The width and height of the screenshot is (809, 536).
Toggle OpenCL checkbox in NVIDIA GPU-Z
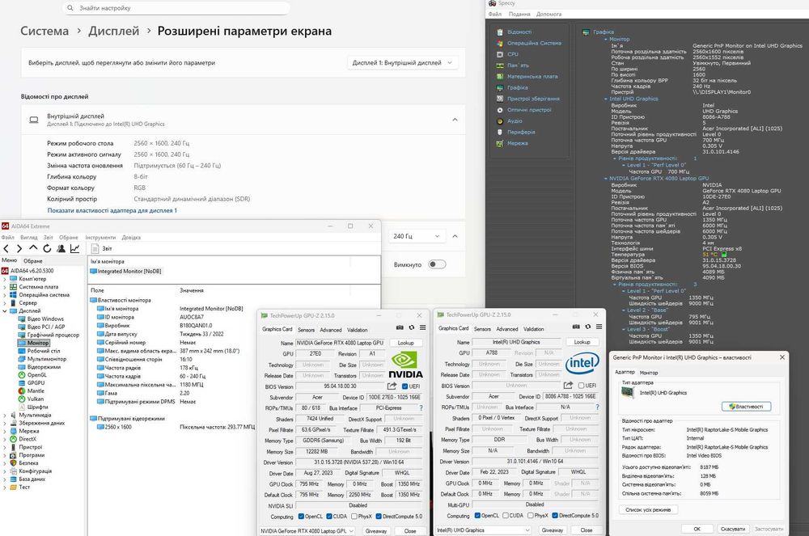click(302, 517)
